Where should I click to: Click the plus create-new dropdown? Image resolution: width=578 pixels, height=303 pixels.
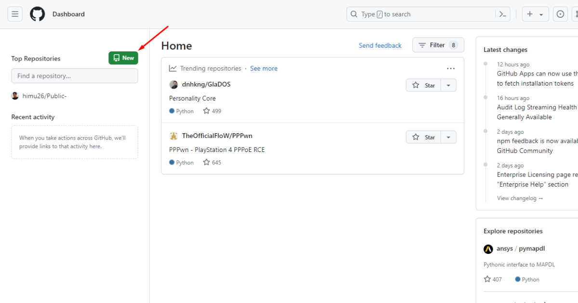tap(536, 14)
